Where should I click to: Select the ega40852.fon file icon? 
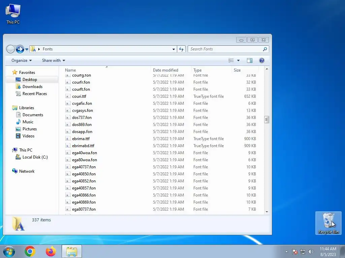[x=68, y=181]
